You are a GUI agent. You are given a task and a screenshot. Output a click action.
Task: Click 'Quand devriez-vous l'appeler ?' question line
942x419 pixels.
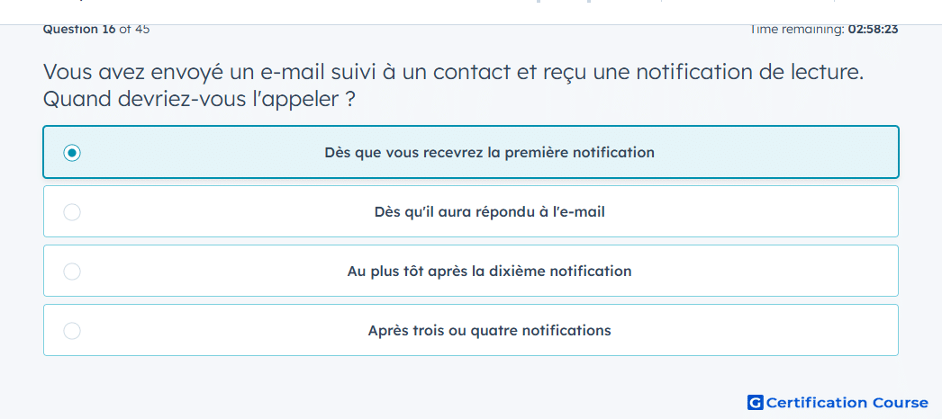point(199,100)
